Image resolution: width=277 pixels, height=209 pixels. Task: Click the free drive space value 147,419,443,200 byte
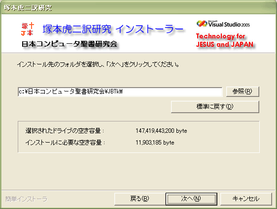tap(161, 131)
